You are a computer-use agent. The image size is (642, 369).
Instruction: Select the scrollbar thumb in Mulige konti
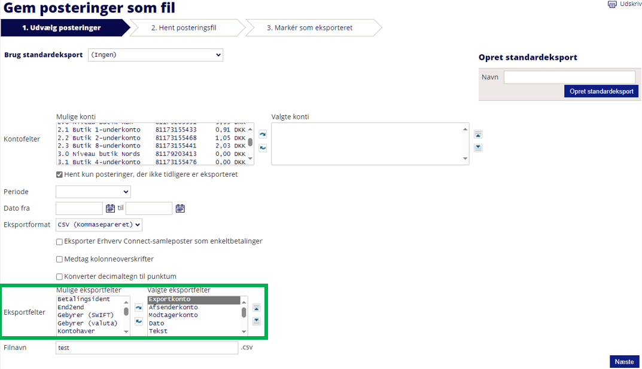pos(250,142)
